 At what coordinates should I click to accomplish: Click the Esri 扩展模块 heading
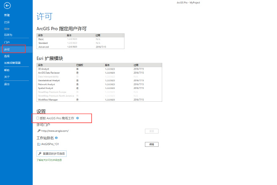pyautogui.click(x=50, y=58)
